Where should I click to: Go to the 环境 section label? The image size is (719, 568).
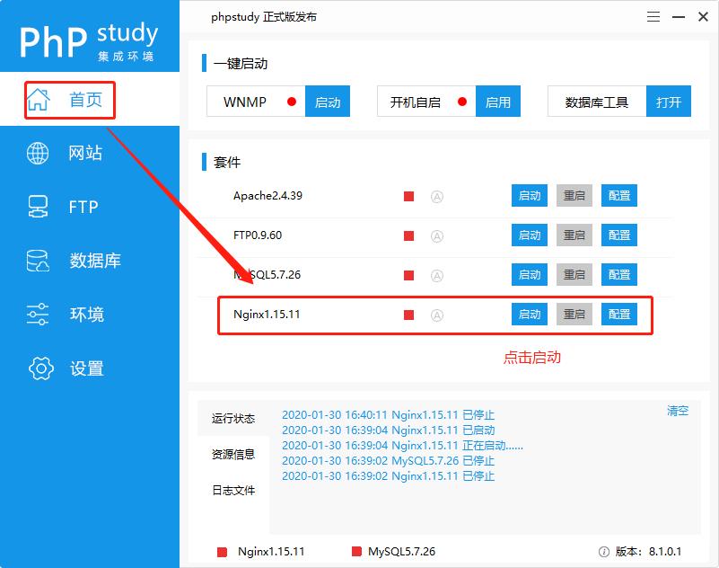tap(87, 315)
